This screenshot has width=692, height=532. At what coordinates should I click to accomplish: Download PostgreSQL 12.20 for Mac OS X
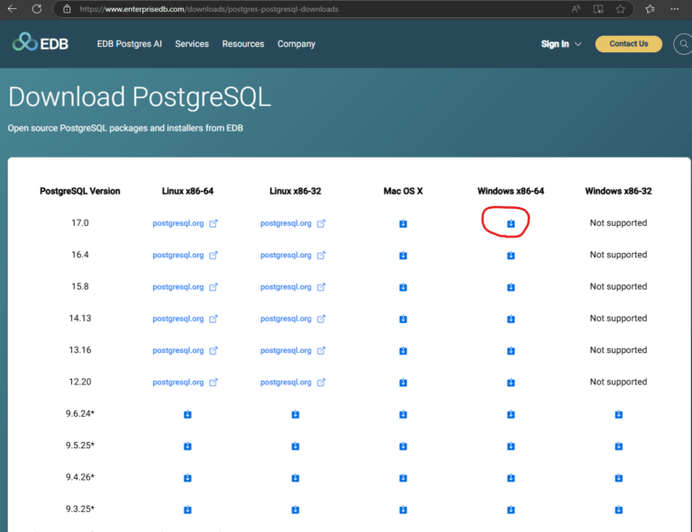coord(403,383)
